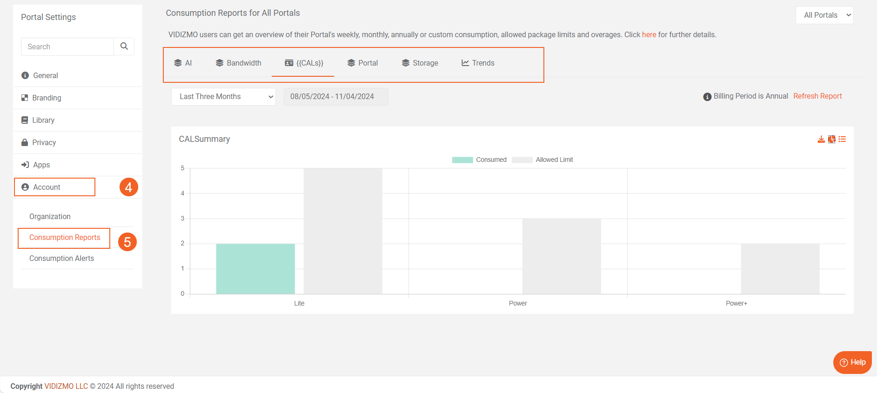Click the Refresh Report link
Screen dimensions: 877x393
pos(817,96)
